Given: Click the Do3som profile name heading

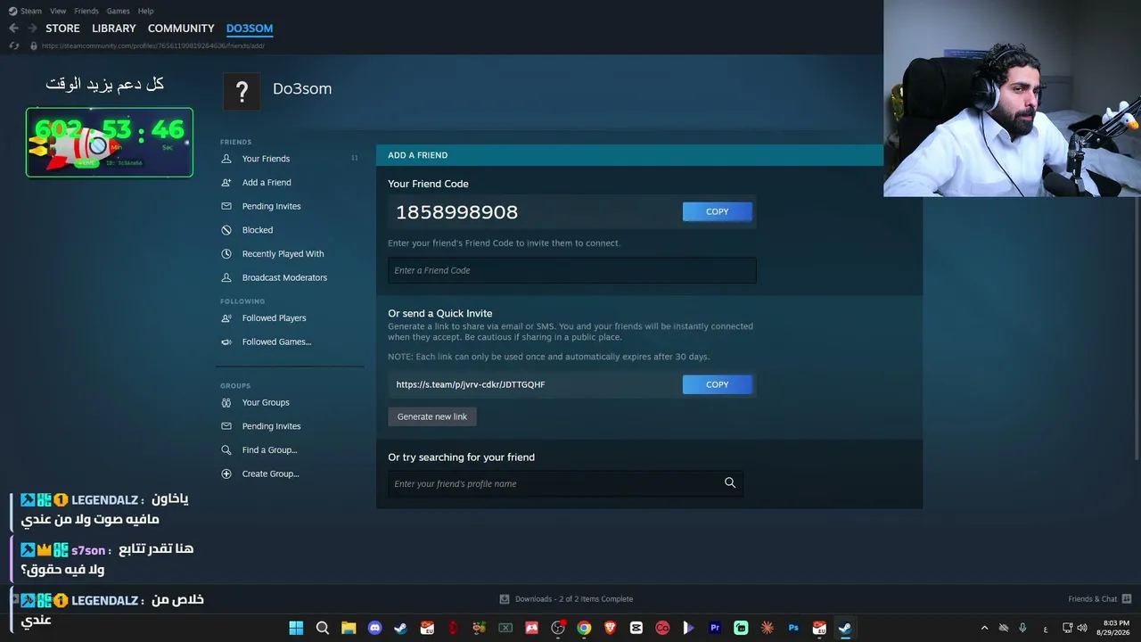Looking at the screenshot, I should click(x=302, y=89).
